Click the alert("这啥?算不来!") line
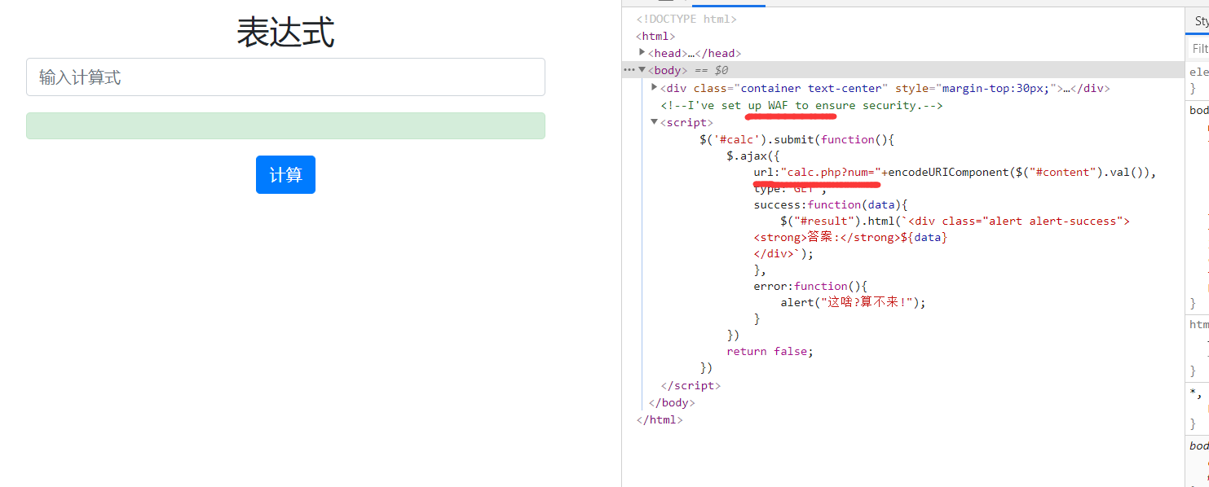Screen dimensions: 1209x487 (854, 302)
